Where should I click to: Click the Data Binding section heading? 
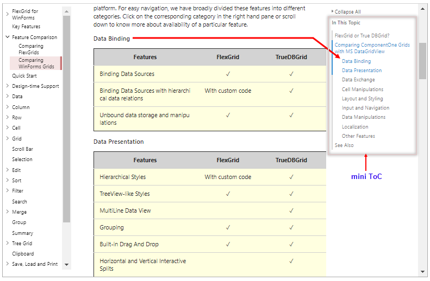(x=111, y=39)
